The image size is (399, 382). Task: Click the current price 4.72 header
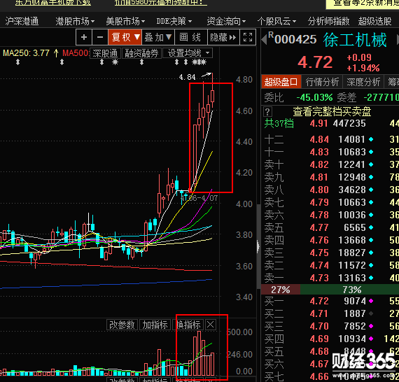(315, 62)
